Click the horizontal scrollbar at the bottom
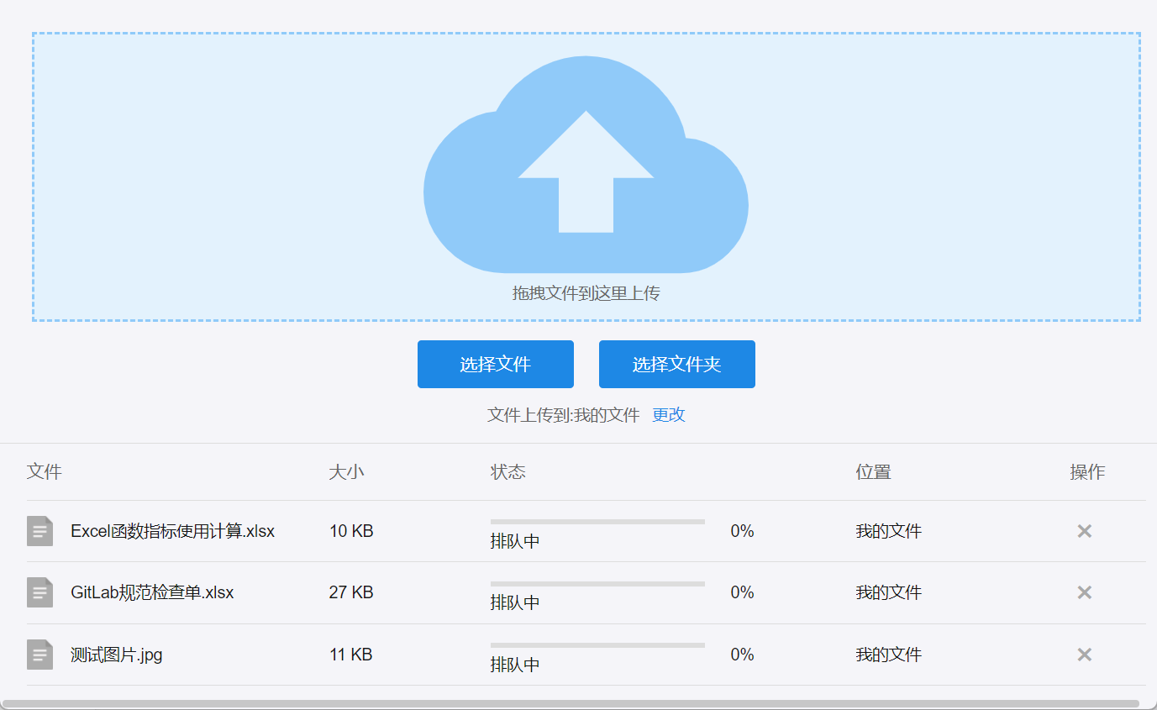1157x710 pixels. pos(571,703)
